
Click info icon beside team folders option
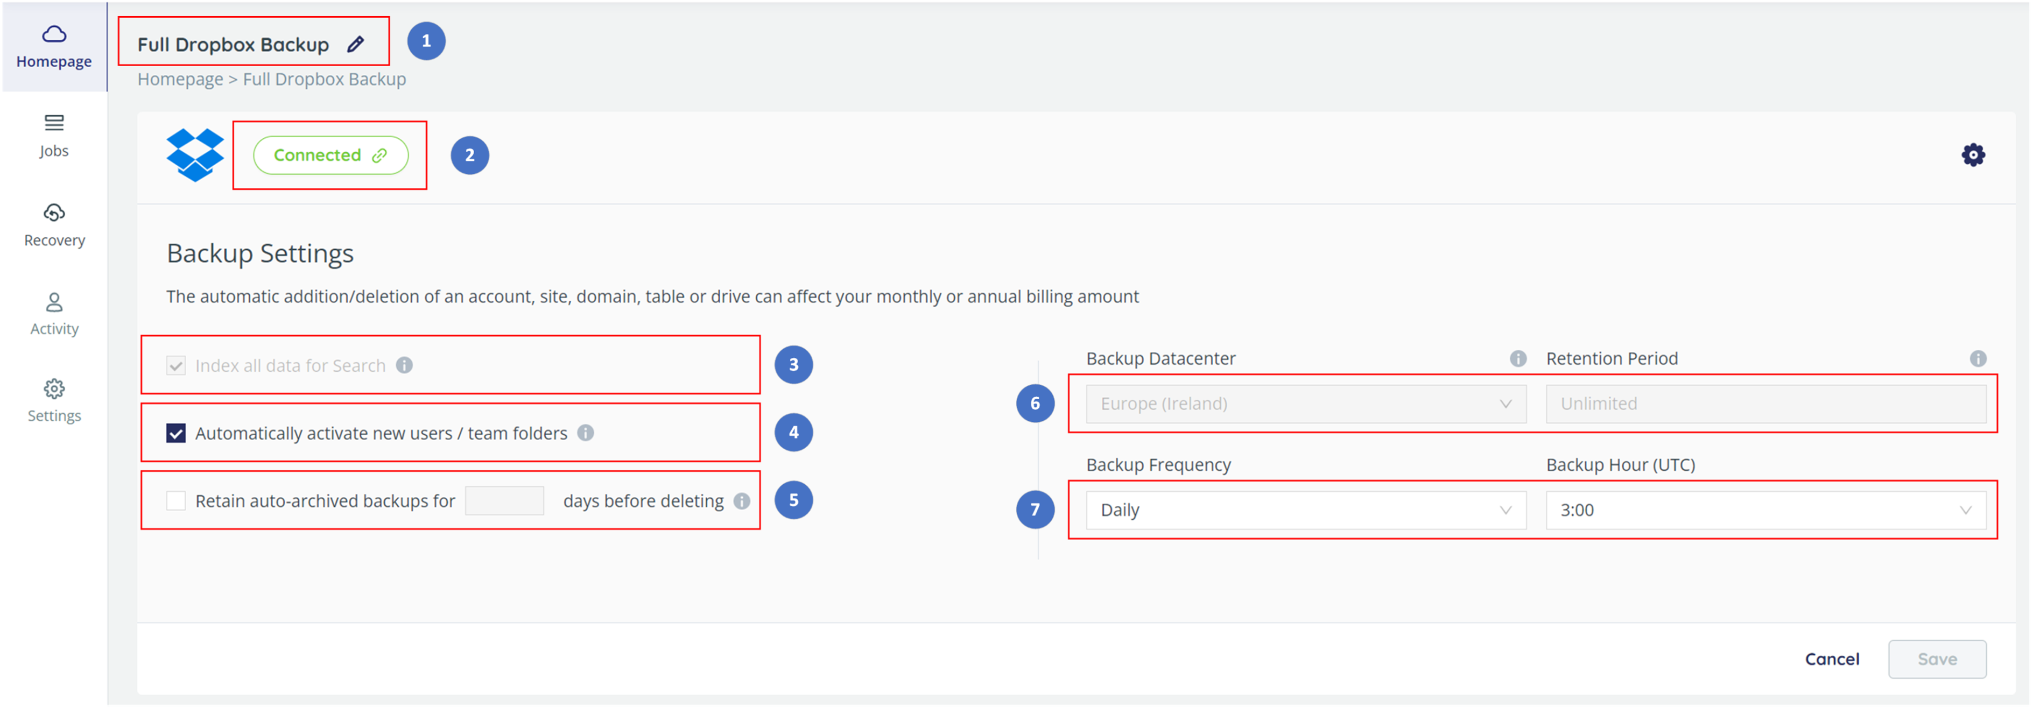586,433
